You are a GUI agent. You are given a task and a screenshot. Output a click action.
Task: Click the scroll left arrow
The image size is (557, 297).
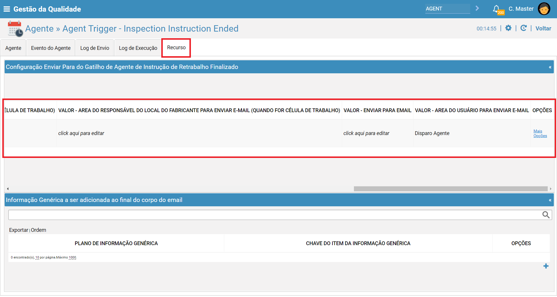(x=8, y=189)
